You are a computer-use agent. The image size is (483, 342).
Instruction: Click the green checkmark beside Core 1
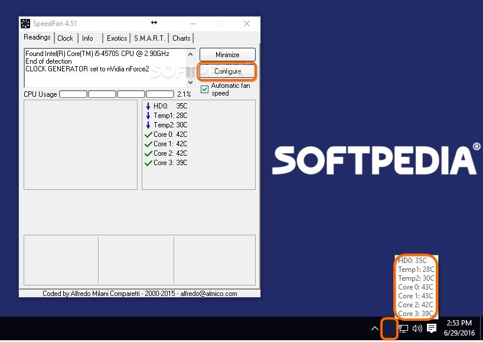pos(149,144)
